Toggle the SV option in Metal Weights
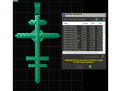Viewport: 121px width, 91px height. coord(95,19)
